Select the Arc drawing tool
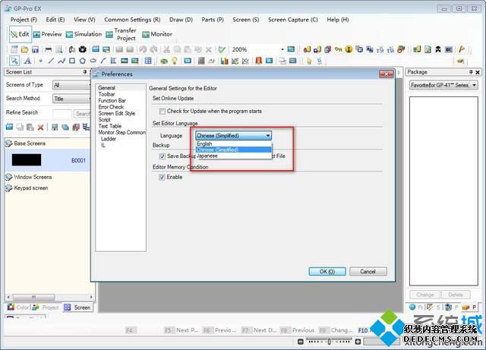The width and height of the screenshot is (486, 350). point(103,61)
